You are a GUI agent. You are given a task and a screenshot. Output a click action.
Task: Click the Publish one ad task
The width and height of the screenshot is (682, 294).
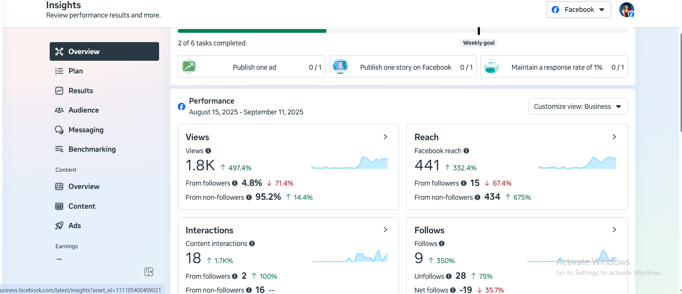click(251, 67)
